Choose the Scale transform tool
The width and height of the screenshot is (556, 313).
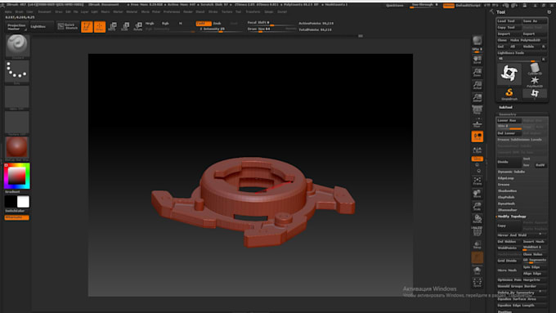click(x=125, y=27)
